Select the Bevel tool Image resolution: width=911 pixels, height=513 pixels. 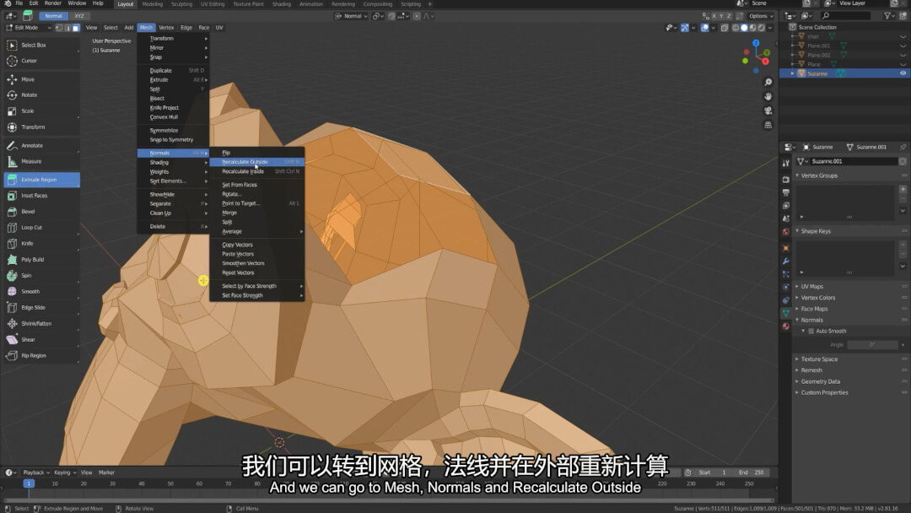tap(41, 212)
